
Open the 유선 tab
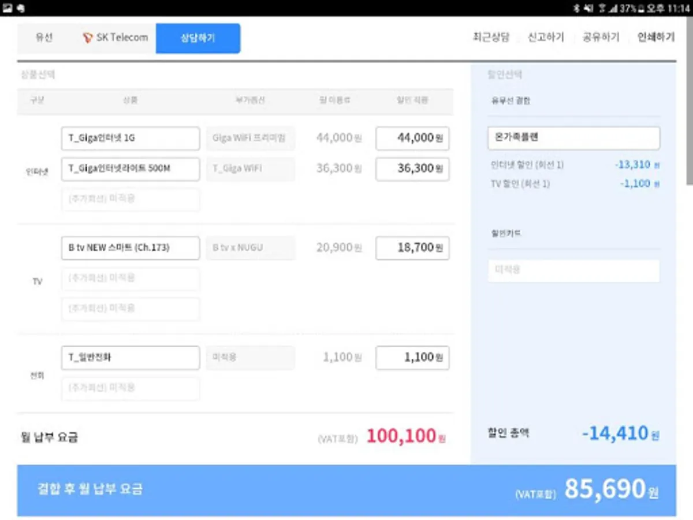coord(44,38)
